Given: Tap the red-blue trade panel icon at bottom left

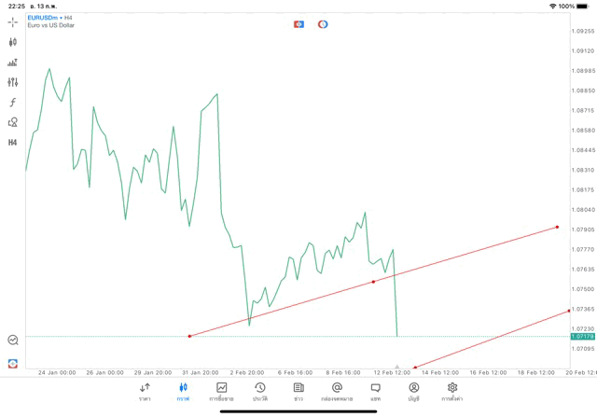Looking at the screenshot, I should click(13, 363).
